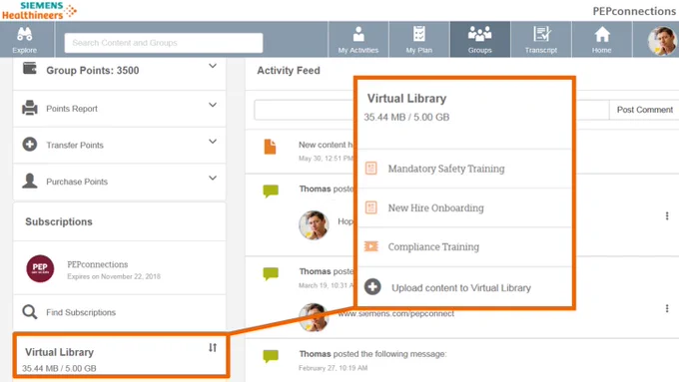This screenshot has width=679, height=382.
Task: Open New Hire Onboarding entry
Action: (435, 207)
